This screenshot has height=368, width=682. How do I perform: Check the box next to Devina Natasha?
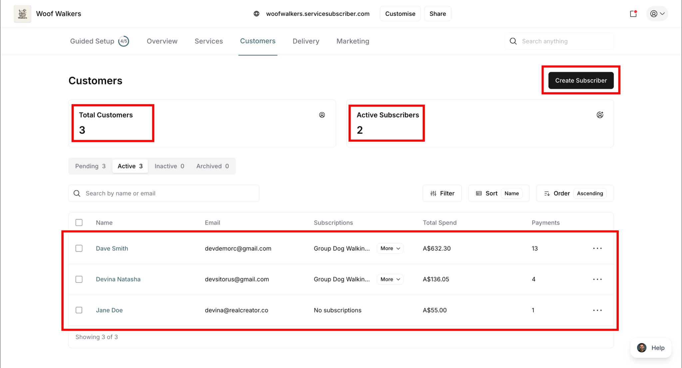pos(79,279)
